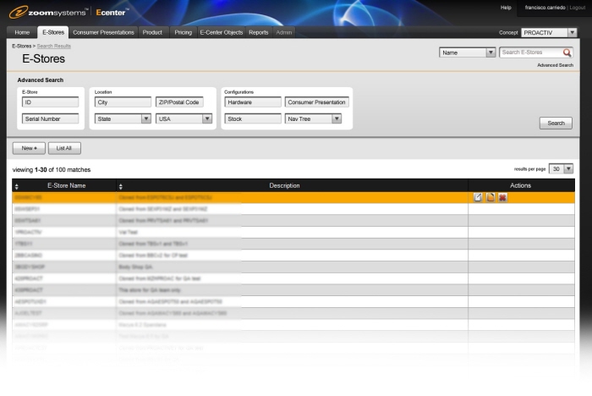Open the Pricing tab
Viewport: 592px width, 396px height.
(x=183, y=32)
